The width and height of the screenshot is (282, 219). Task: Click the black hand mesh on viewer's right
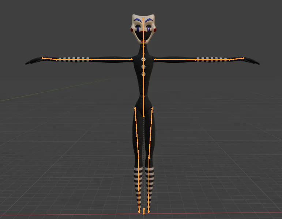tap(252, 61)
